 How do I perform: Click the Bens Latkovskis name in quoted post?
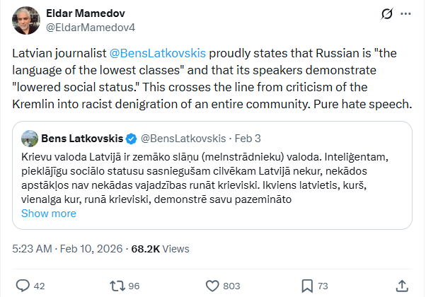coord(82,136)
